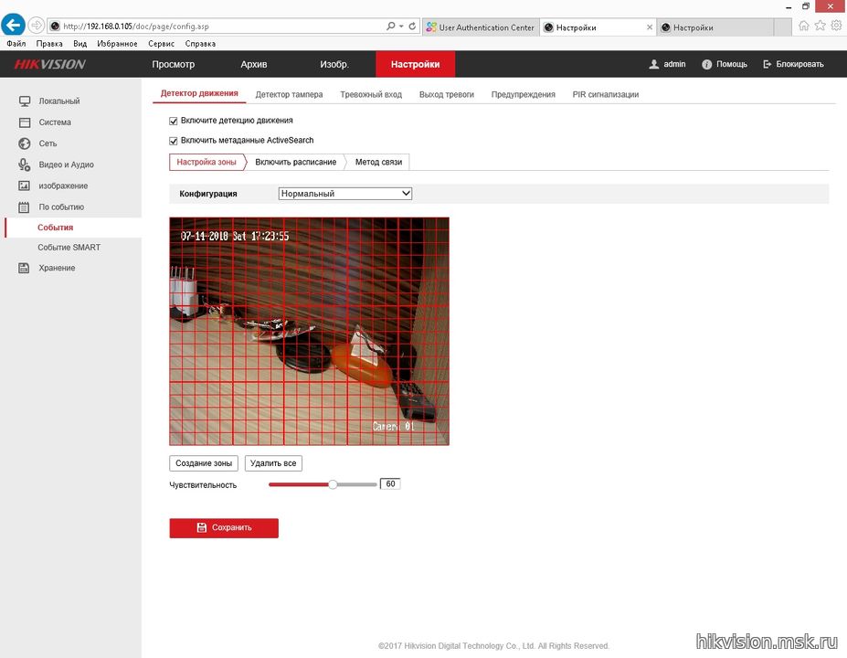This screenshot has height=658, width=847.
Task: Open the Избранное menu
Action: (x=117, y=44)
